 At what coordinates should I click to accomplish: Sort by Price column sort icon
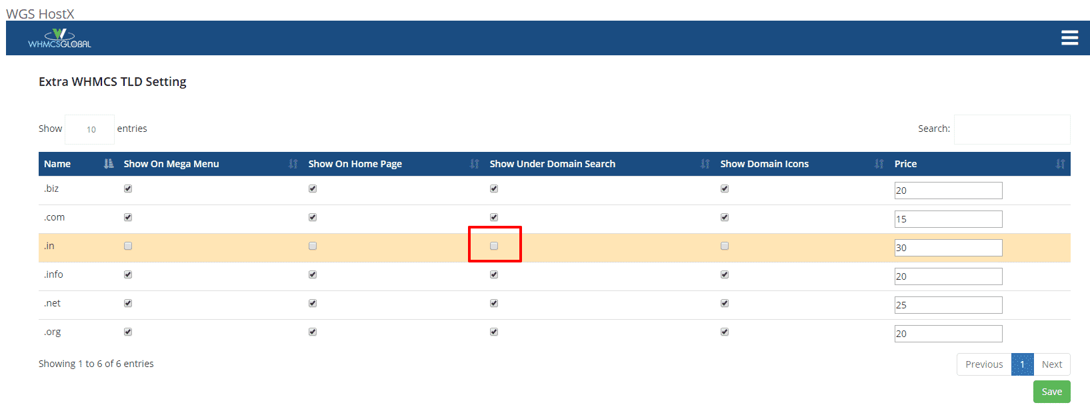click(x=1060, y=164)
